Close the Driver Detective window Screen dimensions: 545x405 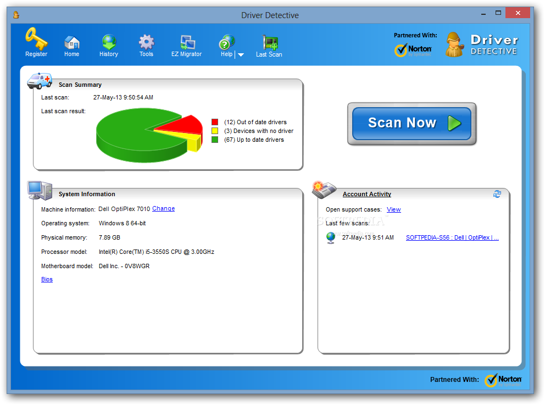[x=518, y=13]
